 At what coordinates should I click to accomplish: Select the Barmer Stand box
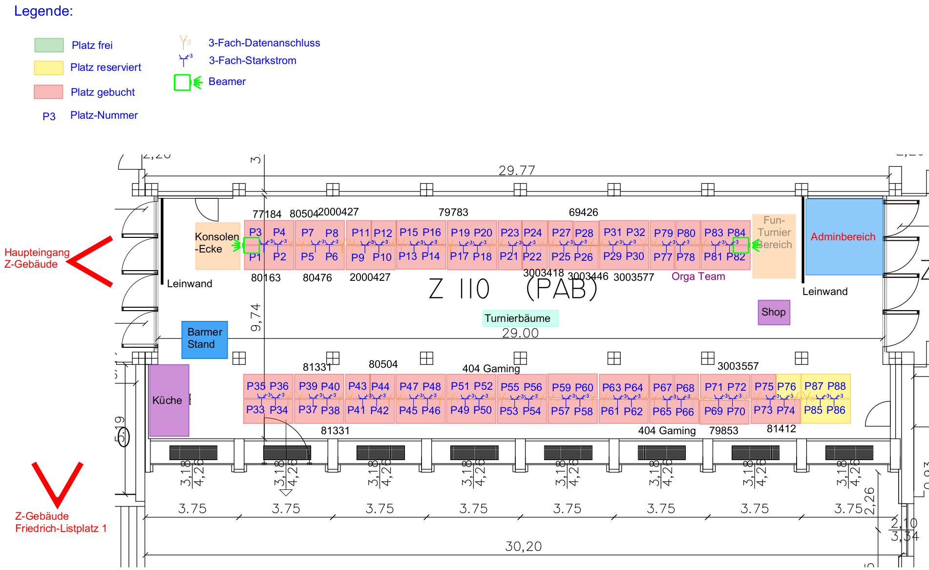coord(204,339)
